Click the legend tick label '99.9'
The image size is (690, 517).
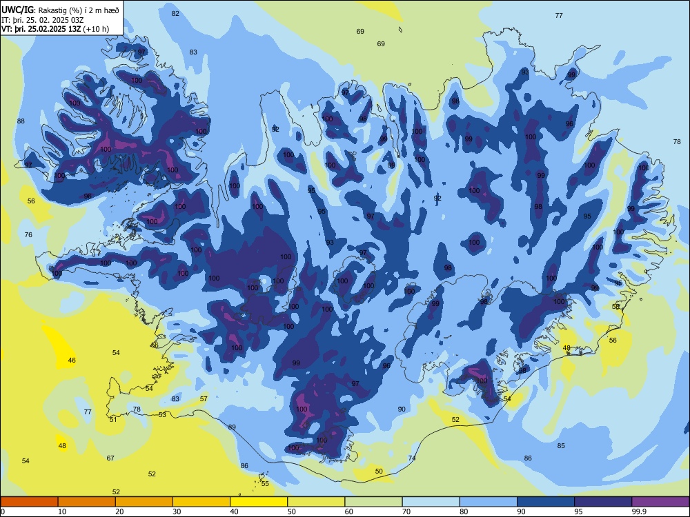click(x=639, y=511)
